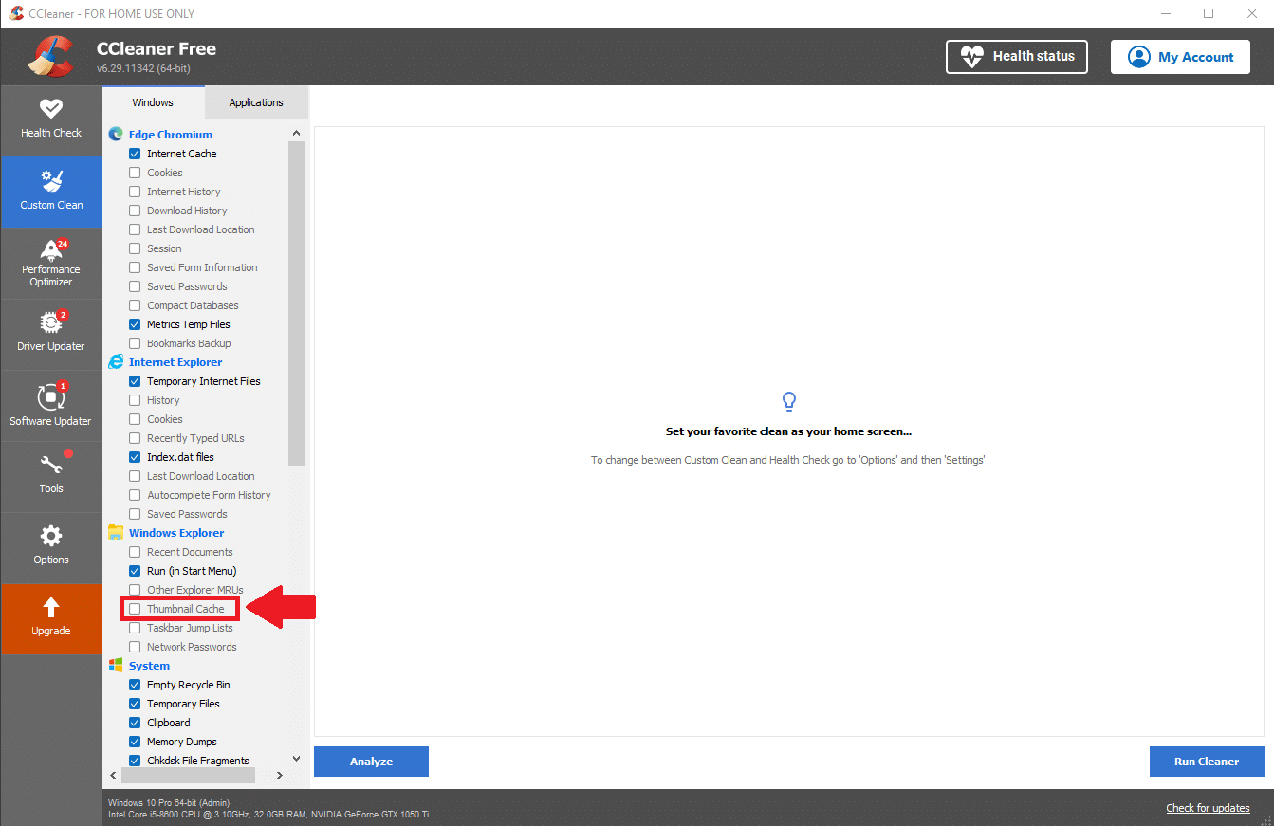Click the Windows 10 Pro system info text
The image size is (1274, 826).
pyautogui.click(x=168, y=802)
